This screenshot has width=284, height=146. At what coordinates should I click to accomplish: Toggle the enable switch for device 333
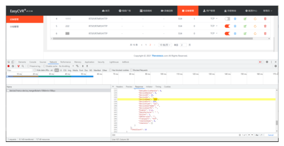[x=227, y=34]
